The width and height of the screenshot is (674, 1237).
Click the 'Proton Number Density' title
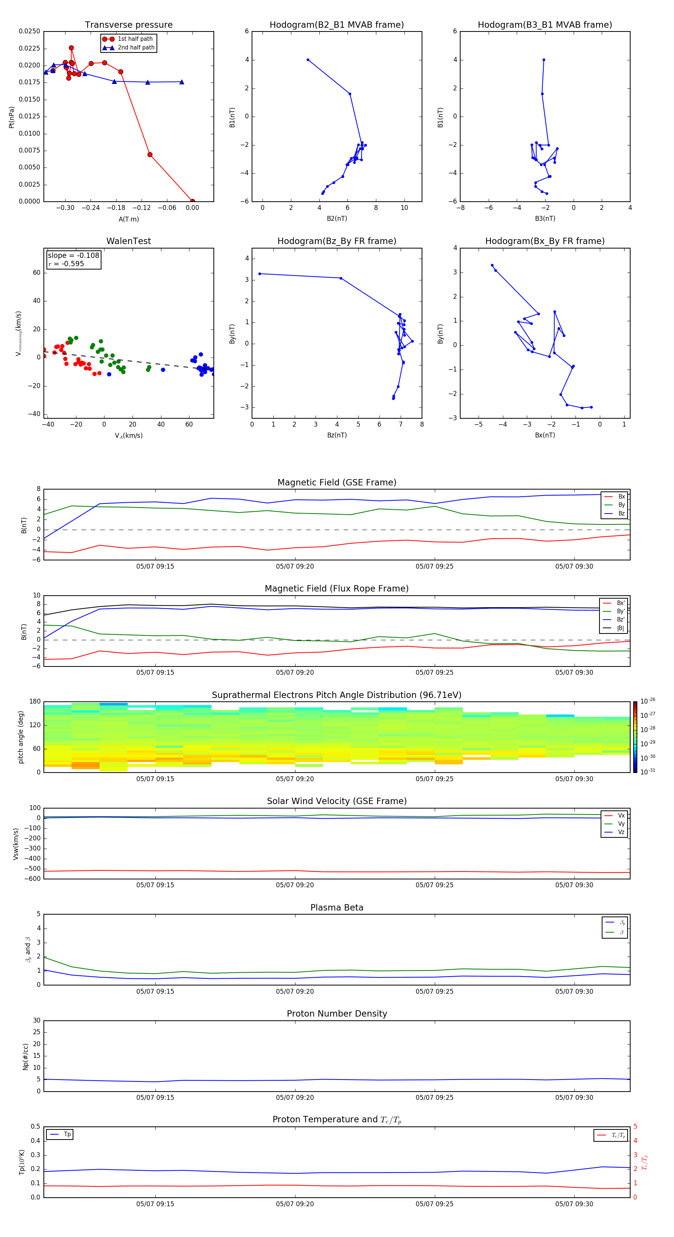[337, 1014]
